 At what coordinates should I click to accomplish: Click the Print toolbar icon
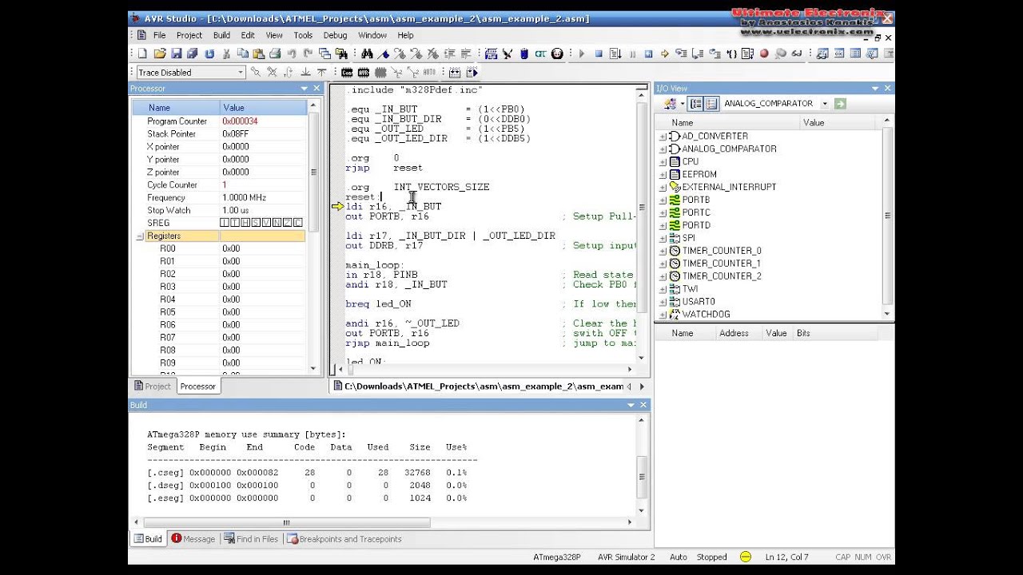coord(275,54)
